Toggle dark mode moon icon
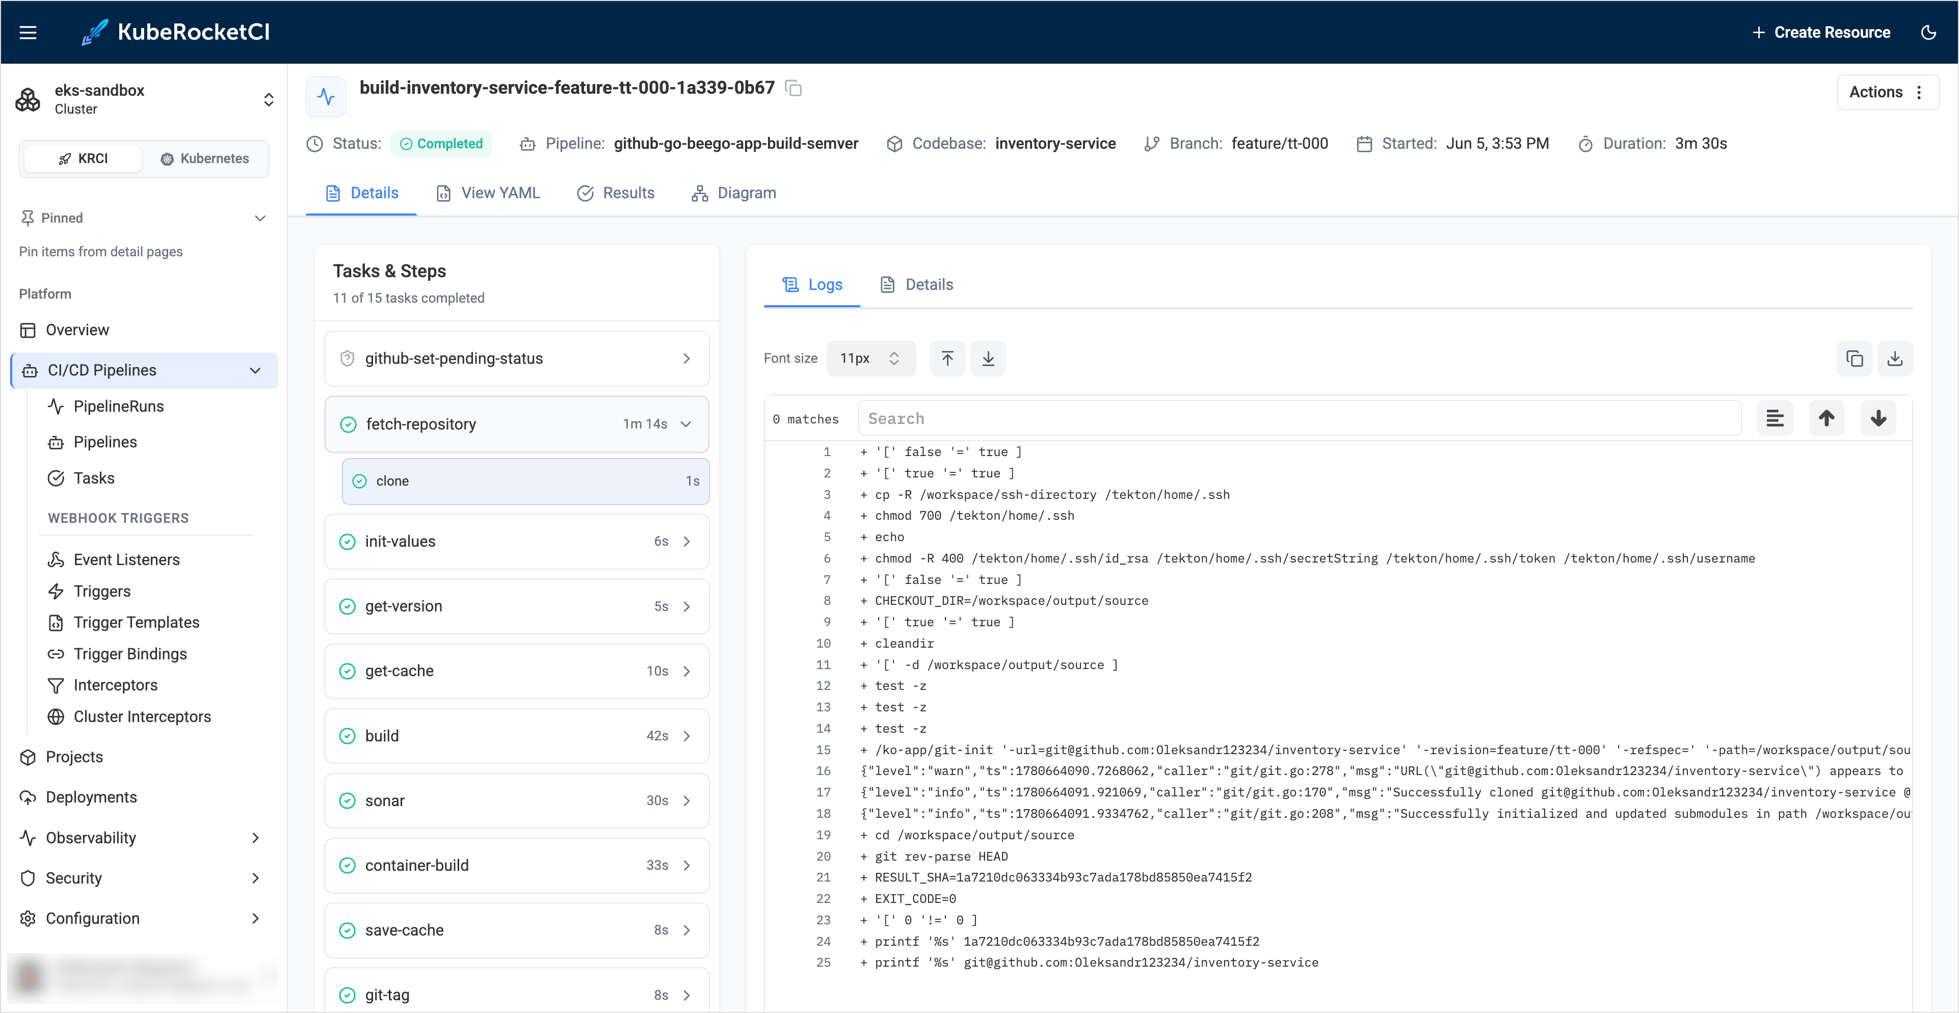This screenshot has width=1959, height=1013. pyautogui.click(x=1928, y=32)
